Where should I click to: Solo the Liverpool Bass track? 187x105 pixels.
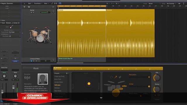pyautogui.click(x=34, y=61)
